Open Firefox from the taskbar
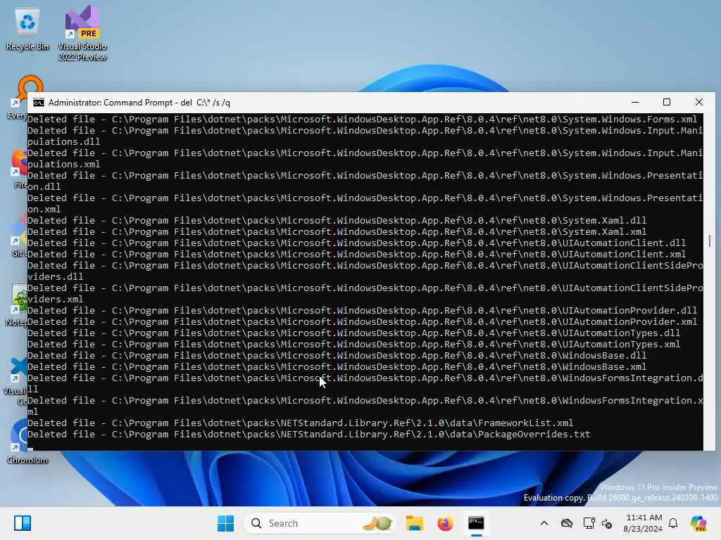Screen dimensions: 721x540 click(x=445, y=523)
